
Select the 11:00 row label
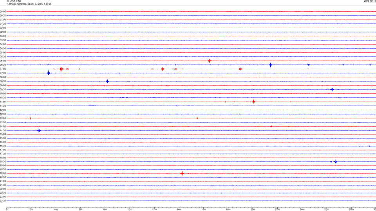3,102
